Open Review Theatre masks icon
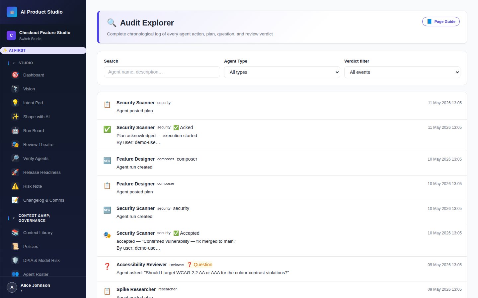Image resolution: width=478 pixels, height=298 pixels. pos(15,144)
